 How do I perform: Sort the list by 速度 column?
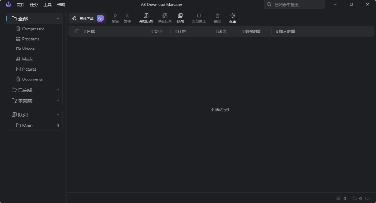[221, 31]
